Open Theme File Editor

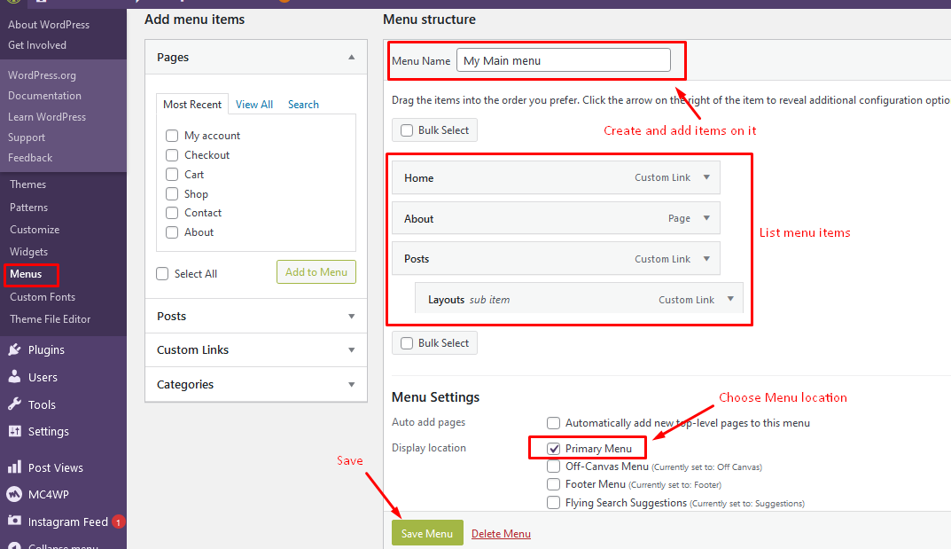pyautogui.click(x=51, y=319)
